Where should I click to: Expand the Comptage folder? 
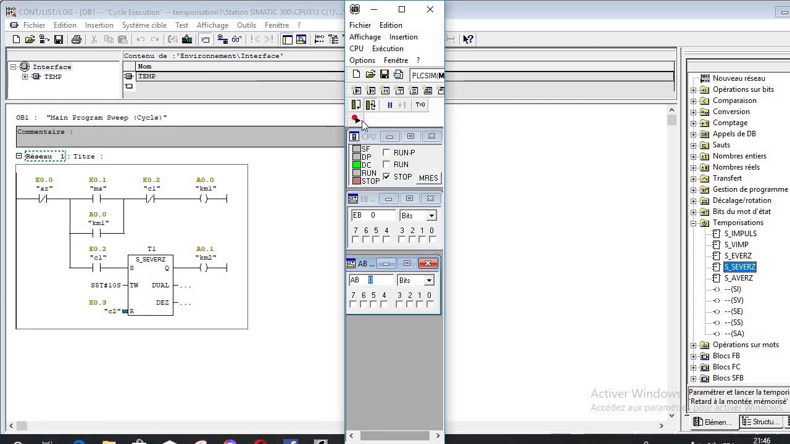(694, 123)
